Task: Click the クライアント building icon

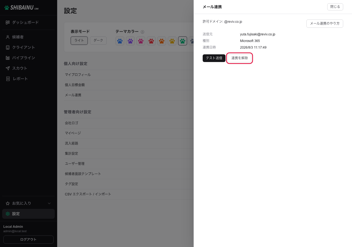Action: coord(8,47)
